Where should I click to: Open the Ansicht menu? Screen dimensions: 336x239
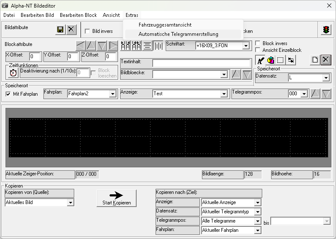[x=111, y=15]
